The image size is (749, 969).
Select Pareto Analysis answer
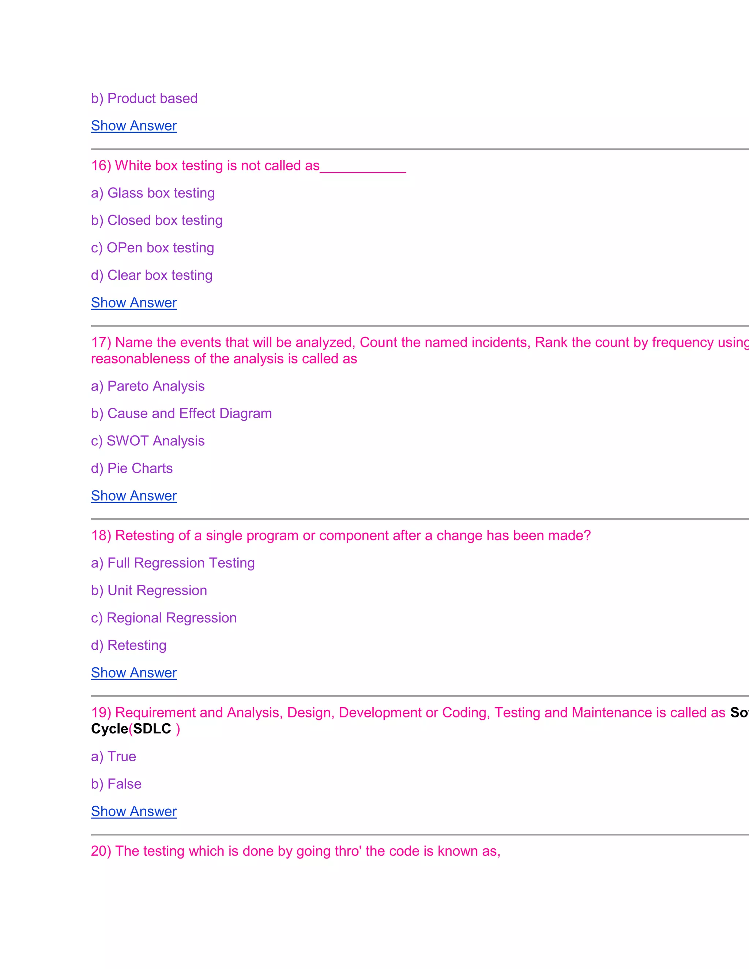point(148,386)
